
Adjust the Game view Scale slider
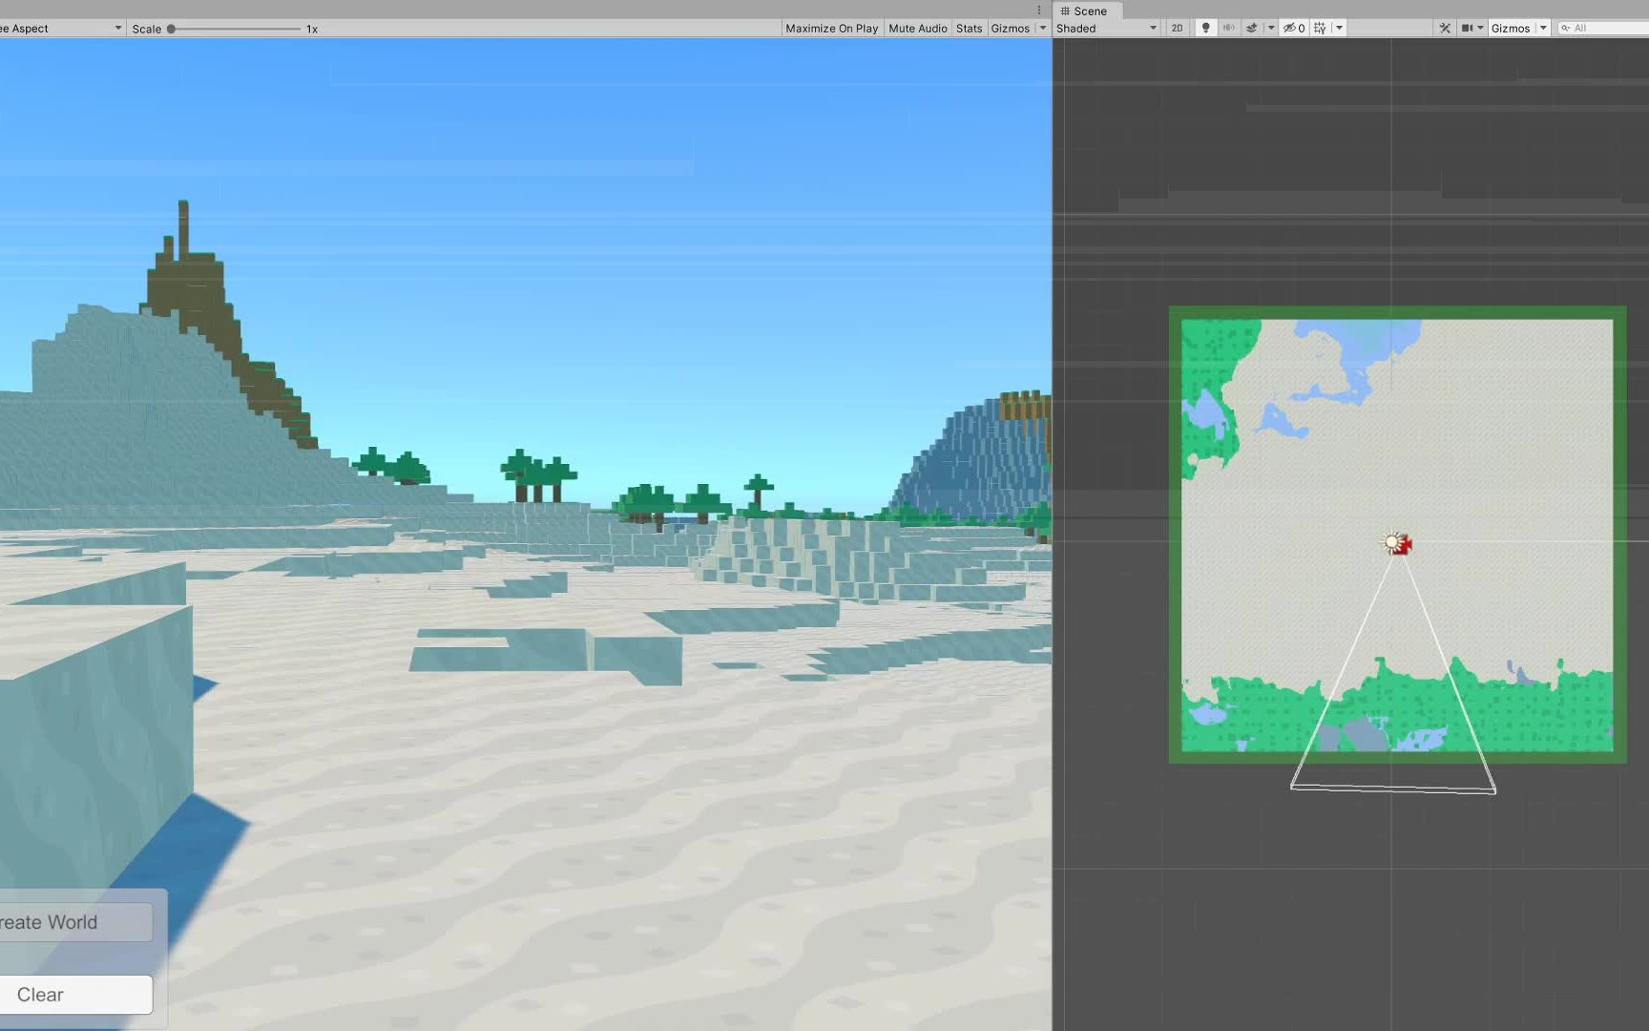(173, 28)
